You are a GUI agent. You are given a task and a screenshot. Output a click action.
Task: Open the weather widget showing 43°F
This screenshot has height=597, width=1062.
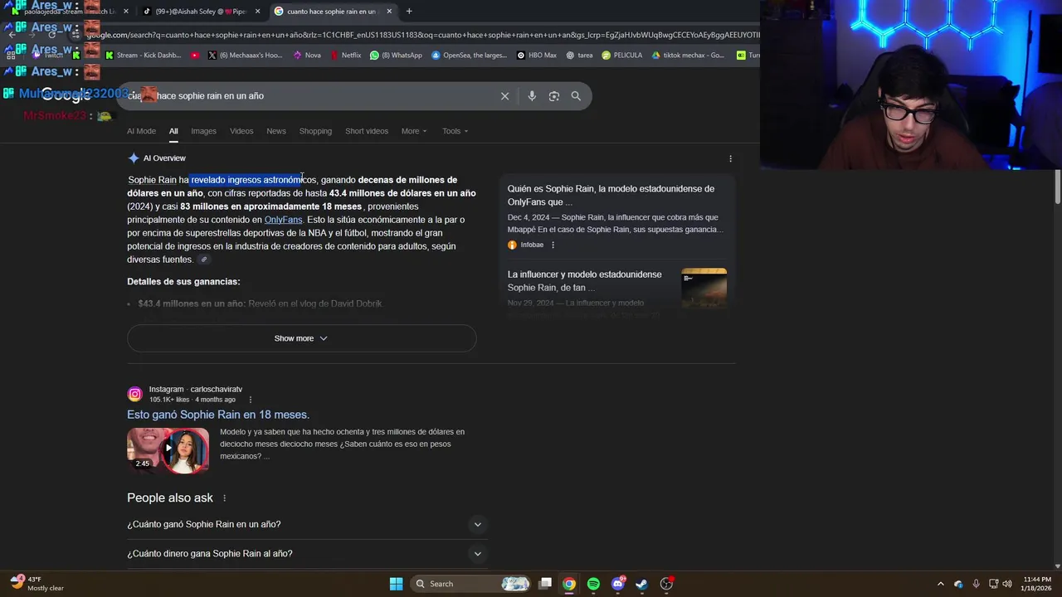tap(37, 584)
